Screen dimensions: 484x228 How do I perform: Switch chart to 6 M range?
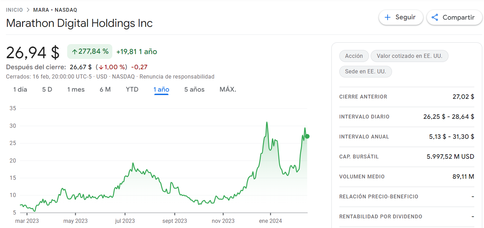pos(105,90)
